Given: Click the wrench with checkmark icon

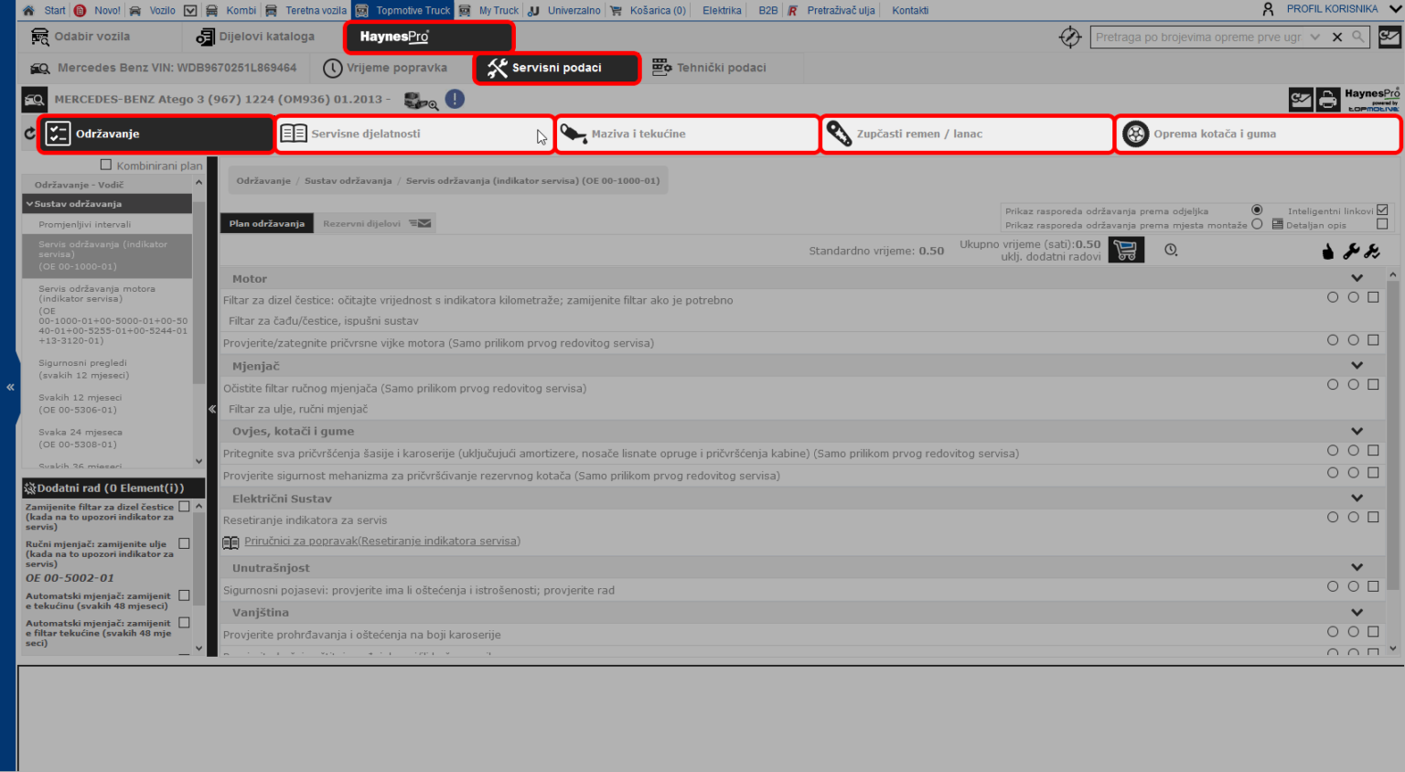Looking at the screenshot, I should 1372,252.
